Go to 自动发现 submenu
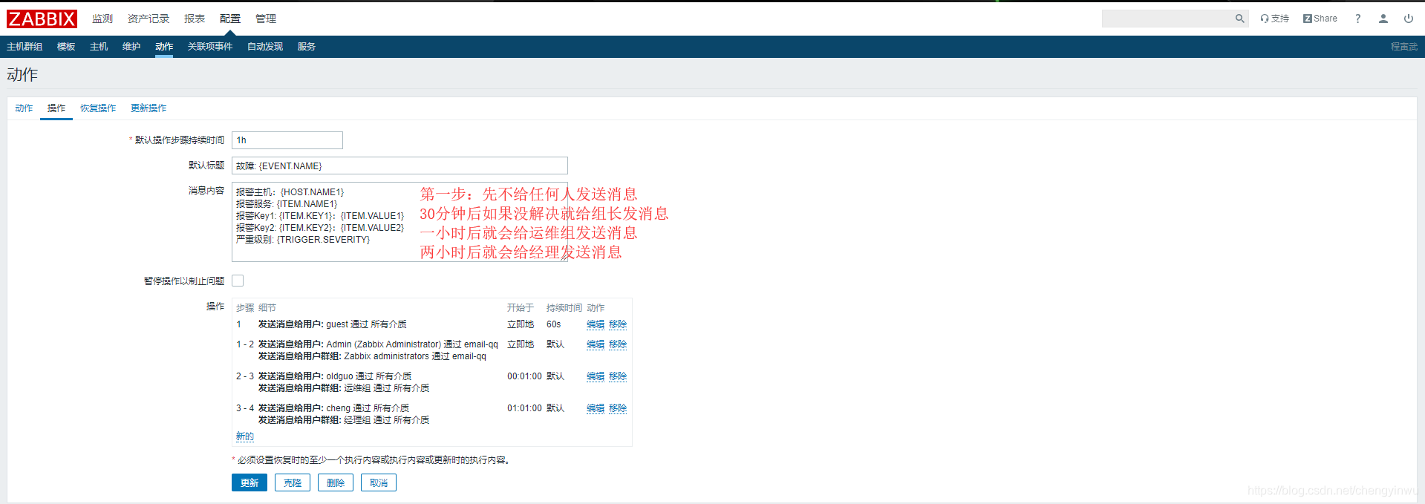Screen dimensions: 1425x504 [265, 47]
